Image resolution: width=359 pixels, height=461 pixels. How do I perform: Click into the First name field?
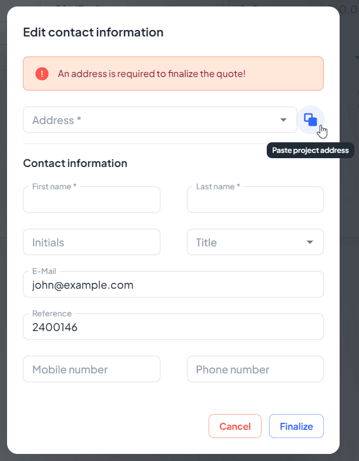click(x=92, y=201)
